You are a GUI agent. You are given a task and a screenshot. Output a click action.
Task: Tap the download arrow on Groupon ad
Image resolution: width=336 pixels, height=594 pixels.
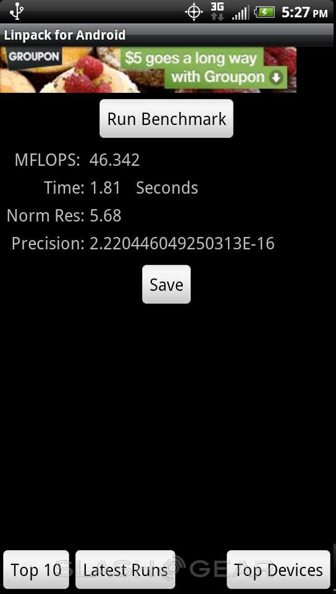(x=277, y=78)
